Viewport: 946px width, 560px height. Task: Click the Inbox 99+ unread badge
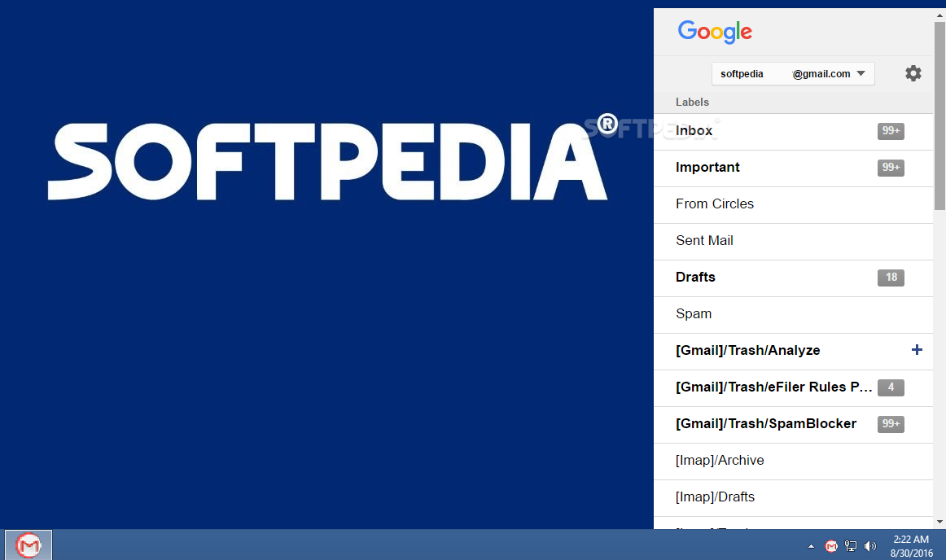(x=891, y=131)
